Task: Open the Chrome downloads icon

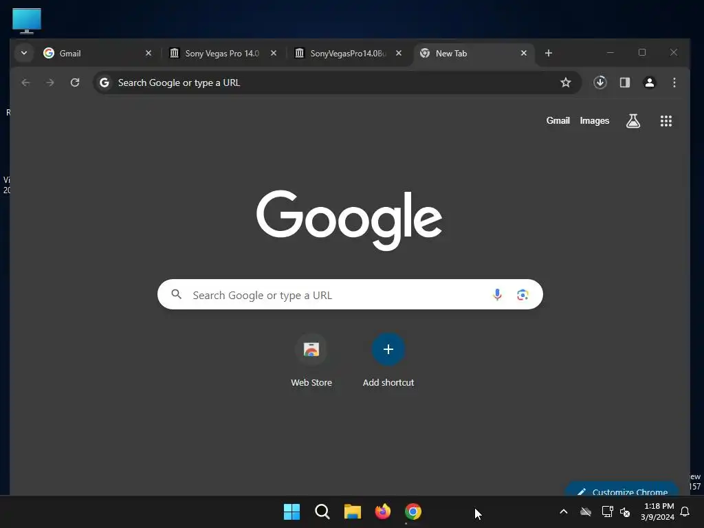Action: click(x=599, y=82)
